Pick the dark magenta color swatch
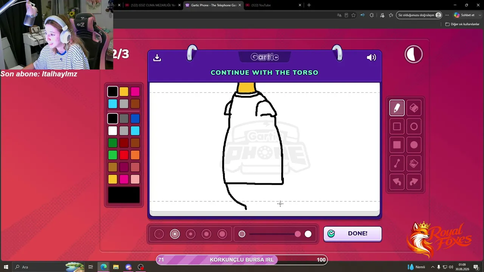 click(124, 167)
